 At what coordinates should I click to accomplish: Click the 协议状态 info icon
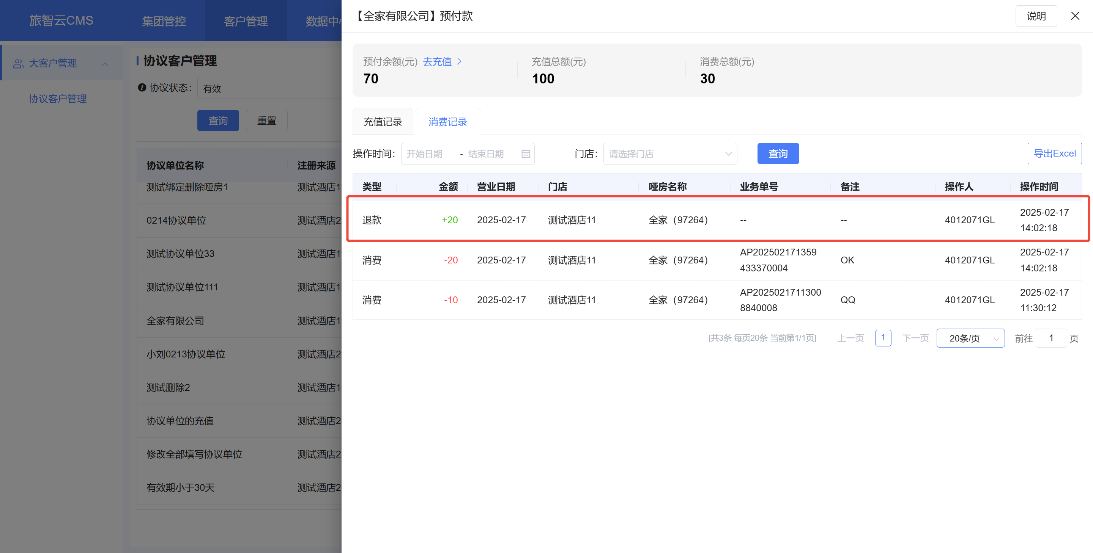[142, 88]
